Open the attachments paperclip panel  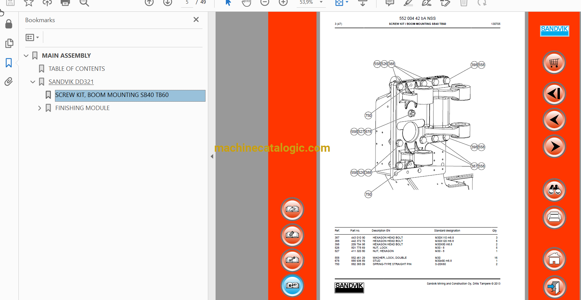coord(9,82)
